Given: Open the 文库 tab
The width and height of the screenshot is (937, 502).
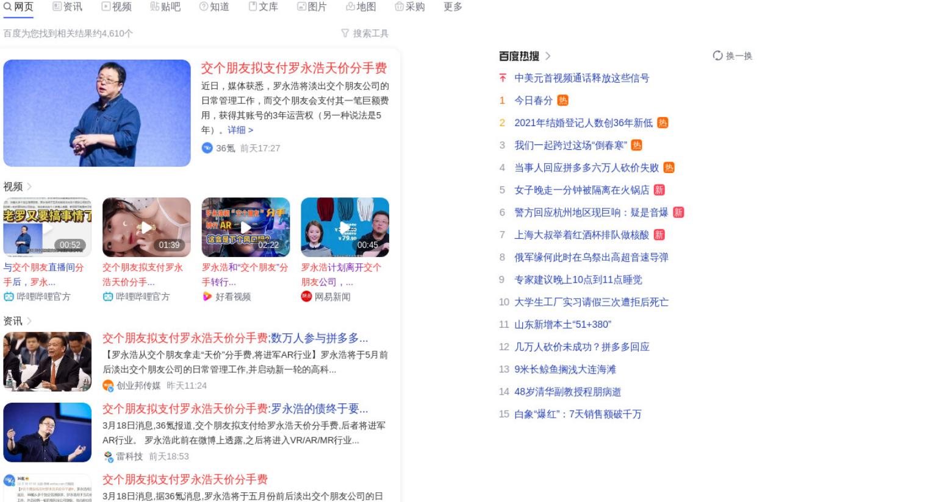Looking at the screenshot, I should (x=263, y=7).
